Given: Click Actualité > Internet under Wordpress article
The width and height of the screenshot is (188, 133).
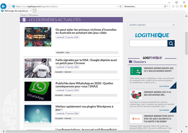Looking at the screenshot, I should [63, 118].
